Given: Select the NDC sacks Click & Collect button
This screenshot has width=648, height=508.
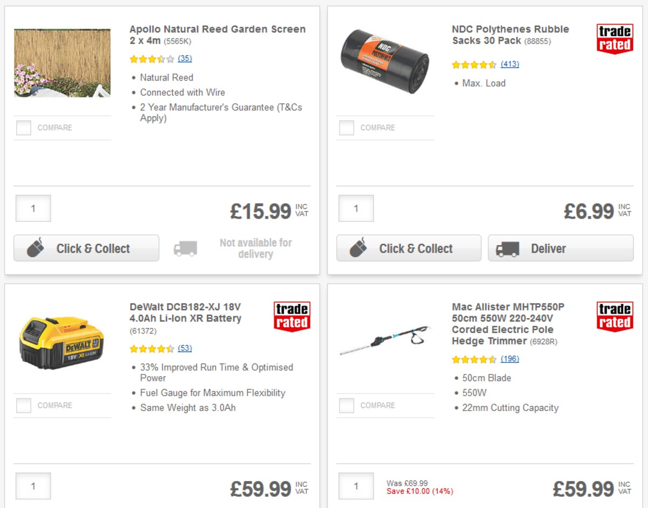Looking at the screenshot, I should [x=408, y=248].
